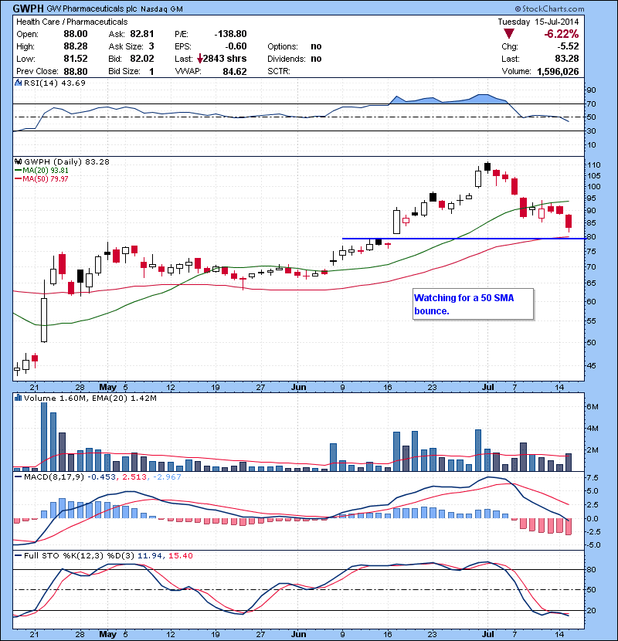
Task: Click the Options: label
Action: (283, 46)
